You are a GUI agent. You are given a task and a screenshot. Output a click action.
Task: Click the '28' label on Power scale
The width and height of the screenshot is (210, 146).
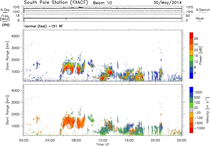(196, 38)
